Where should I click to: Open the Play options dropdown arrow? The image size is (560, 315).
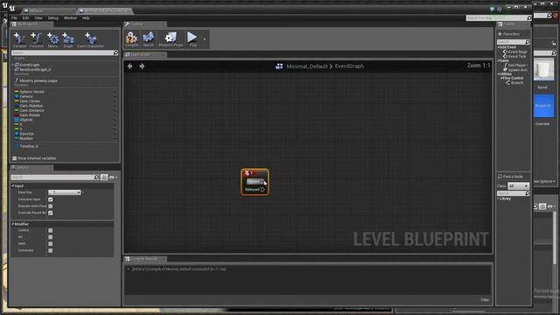tap(204, 39)
